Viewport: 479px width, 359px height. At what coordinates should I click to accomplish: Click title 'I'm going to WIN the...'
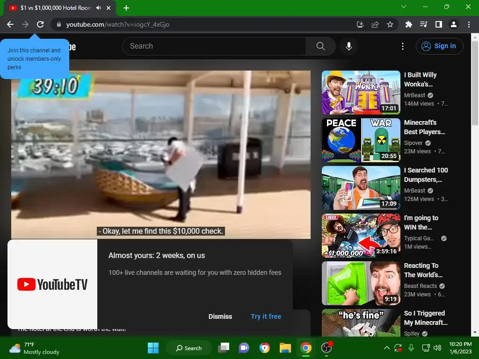[421, 222]
